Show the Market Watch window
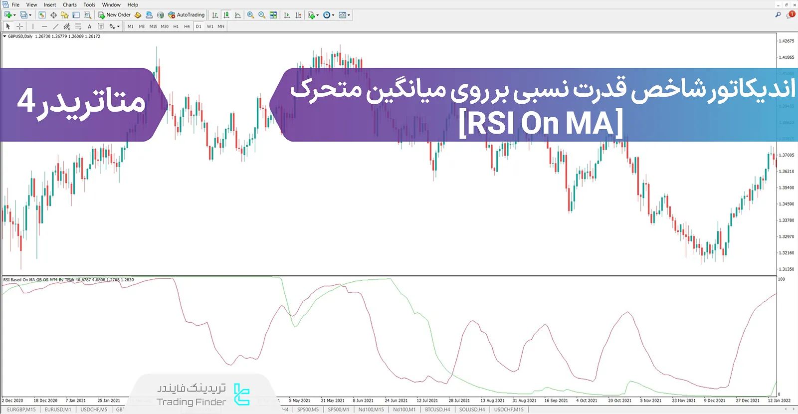Screen dimensions: 798x414 click(x=42, y=15)
